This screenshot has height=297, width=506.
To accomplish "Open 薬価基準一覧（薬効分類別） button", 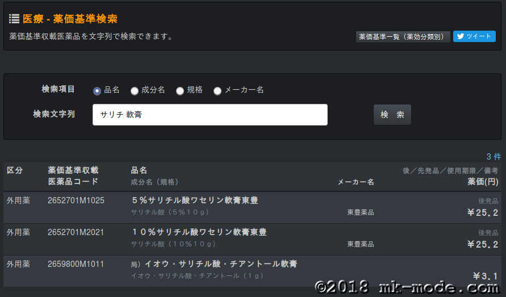I will point(403,37).
